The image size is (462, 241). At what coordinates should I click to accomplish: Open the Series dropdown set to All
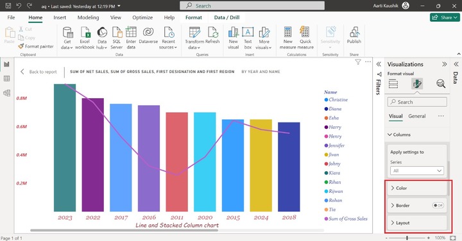(417, 170)
